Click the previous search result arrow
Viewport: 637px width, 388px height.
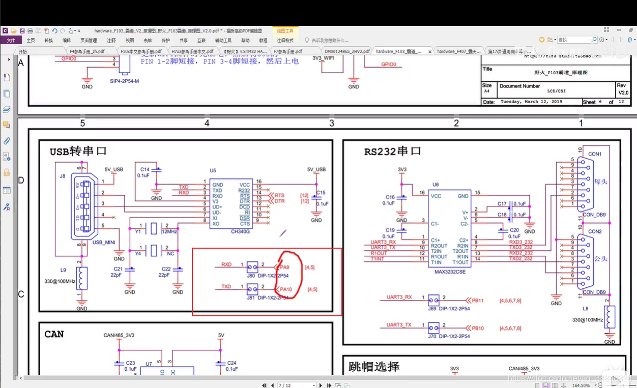click(612, 40)
